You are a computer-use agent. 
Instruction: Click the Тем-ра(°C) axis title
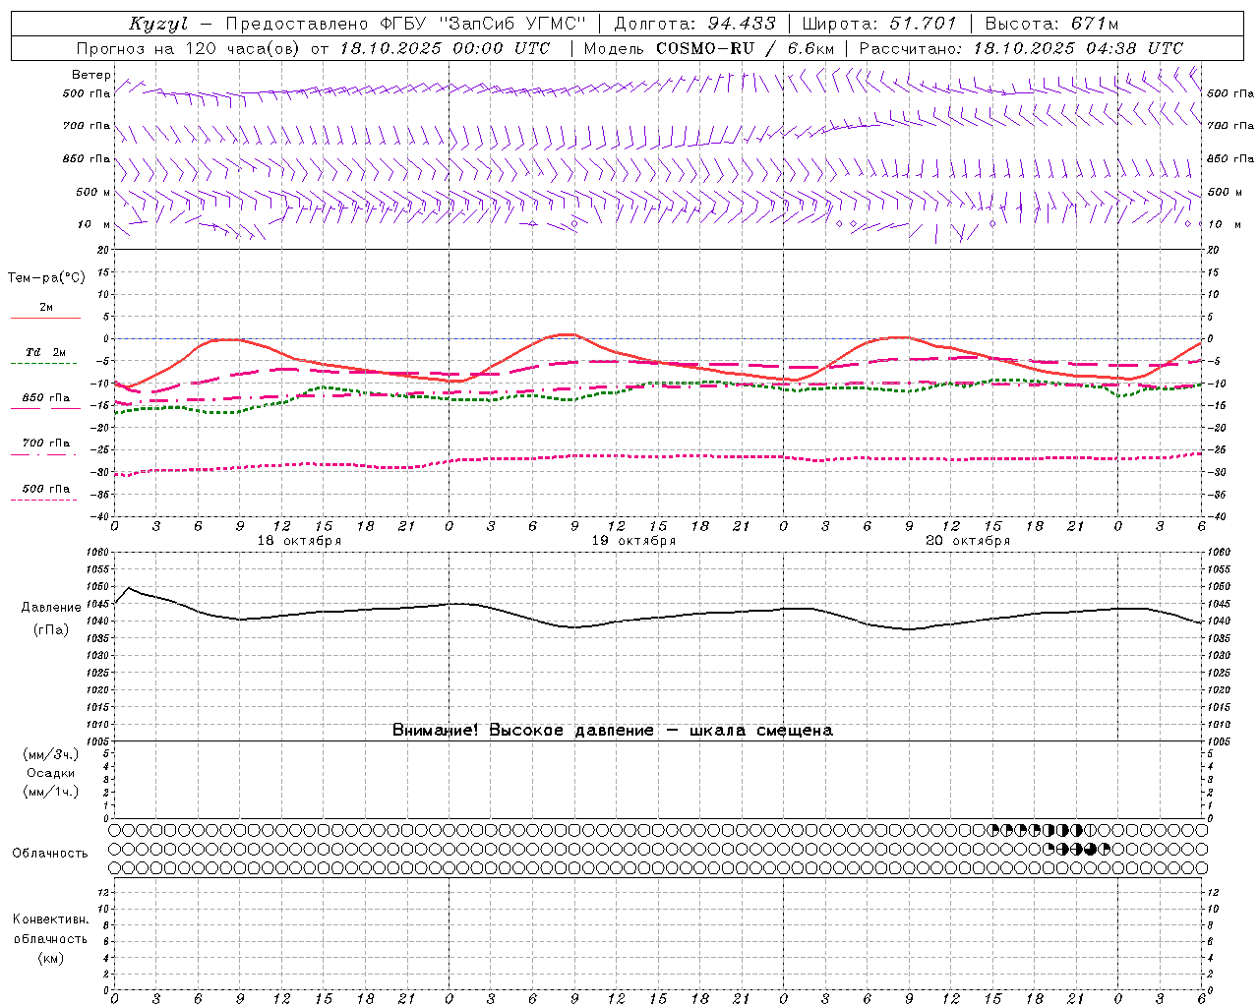tap(46, 278)
